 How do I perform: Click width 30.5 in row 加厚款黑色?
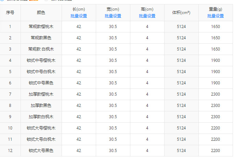113,106
